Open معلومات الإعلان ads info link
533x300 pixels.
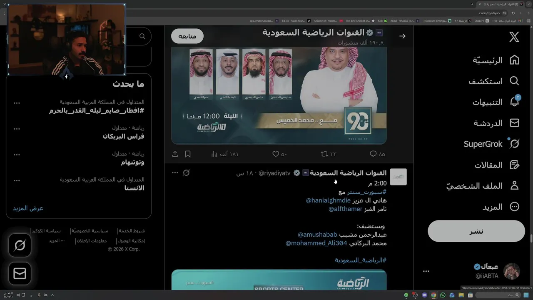(92, 240)
